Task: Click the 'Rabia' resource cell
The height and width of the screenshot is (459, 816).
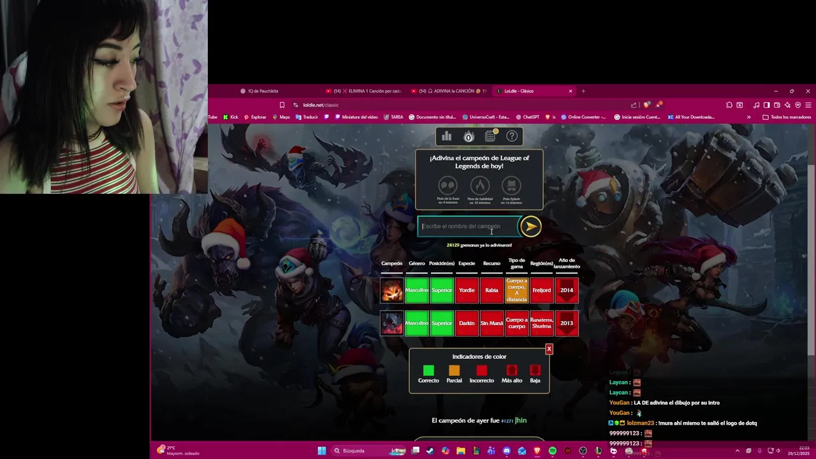Action: click(x=492, y=290)
